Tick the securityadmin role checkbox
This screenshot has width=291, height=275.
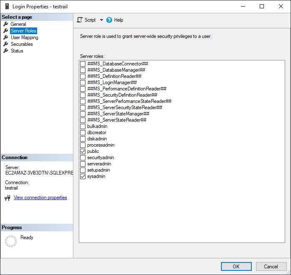tap(83, 158)
